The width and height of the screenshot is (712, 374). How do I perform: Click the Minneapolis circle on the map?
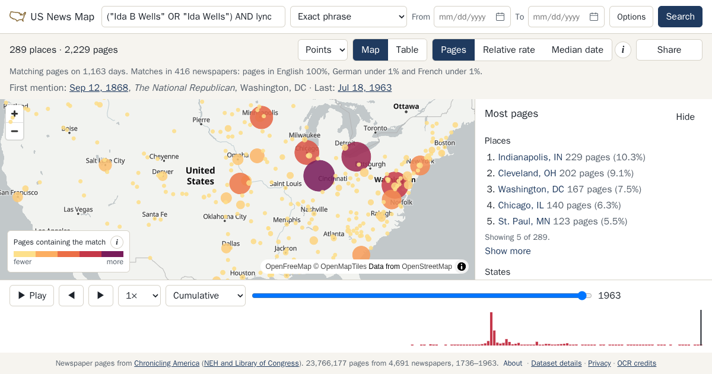[261, 117]
